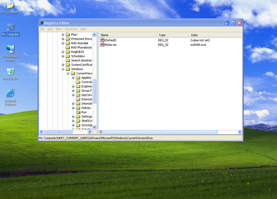Screen dimensions: 277x199
Task: Click the Protected Storage key folder icon
Action: pos(68,39)
